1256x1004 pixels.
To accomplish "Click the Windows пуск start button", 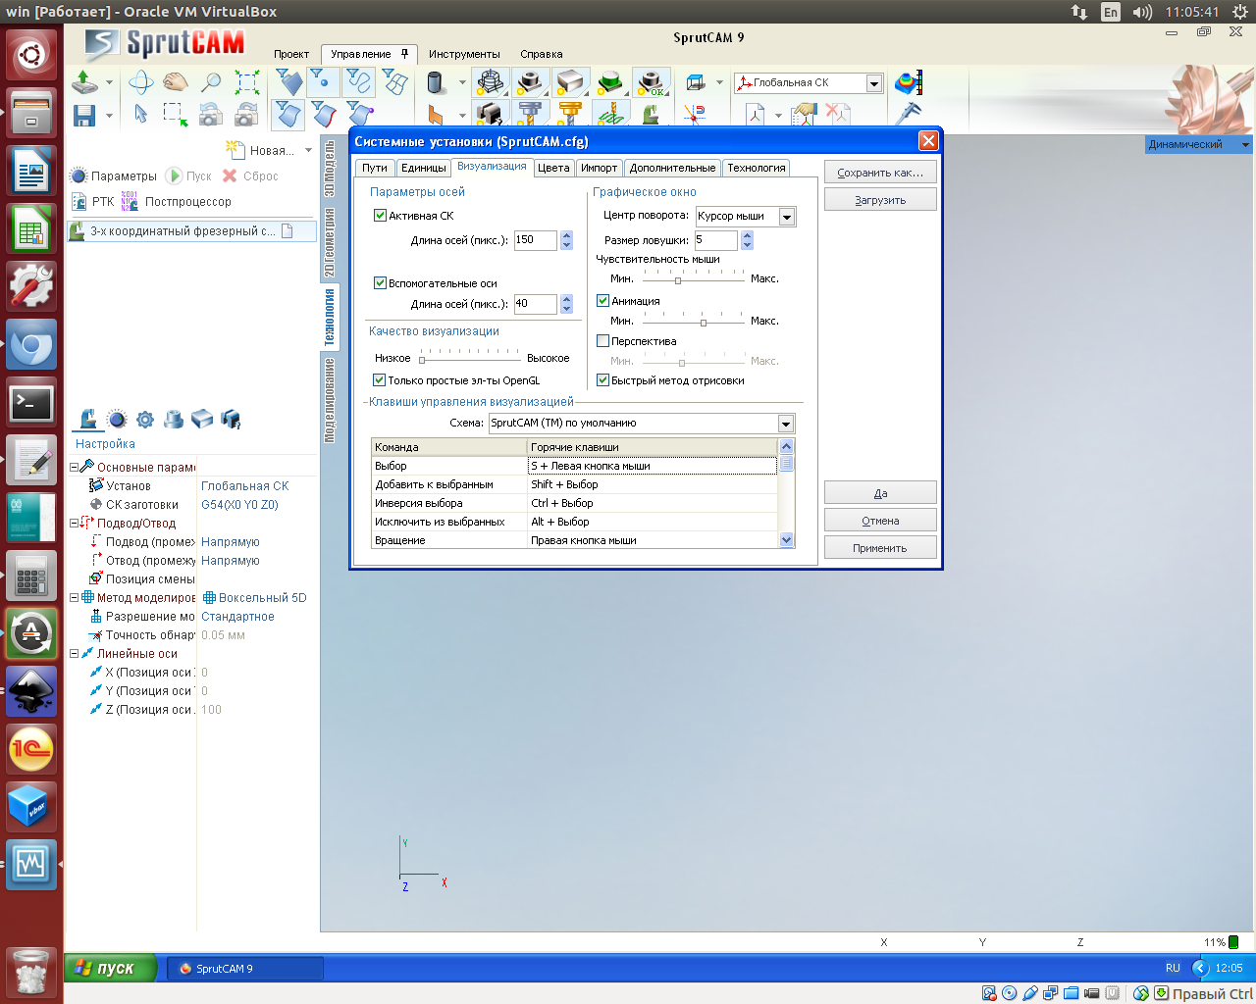I will pos(110,968).
